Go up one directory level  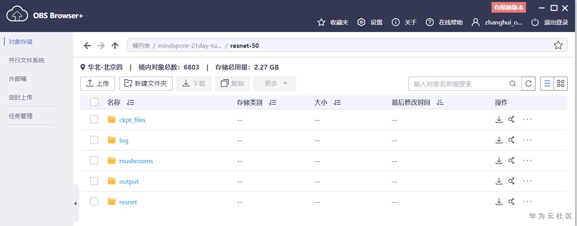tap(115, 46)
